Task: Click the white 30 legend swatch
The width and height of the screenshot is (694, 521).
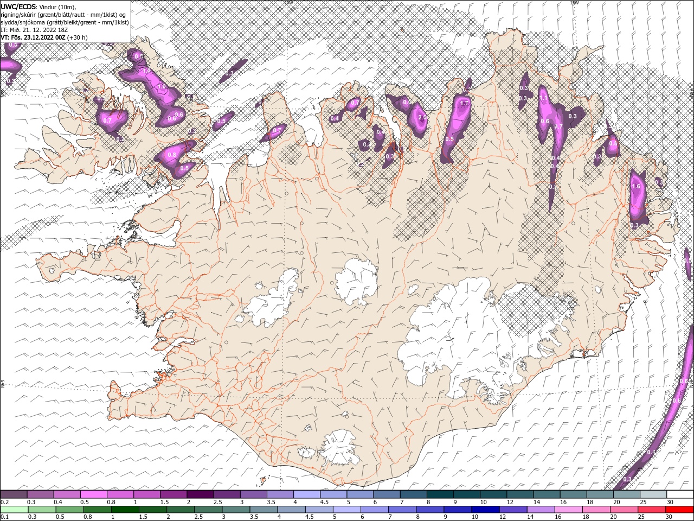Action: point(680,494)
